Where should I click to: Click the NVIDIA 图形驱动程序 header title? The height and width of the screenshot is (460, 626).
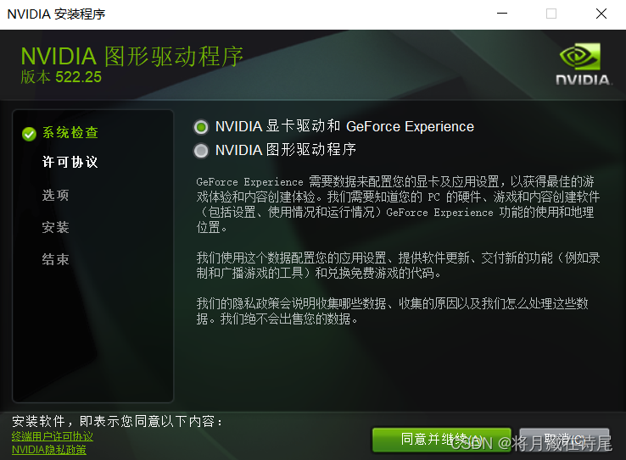coord(131,56)
